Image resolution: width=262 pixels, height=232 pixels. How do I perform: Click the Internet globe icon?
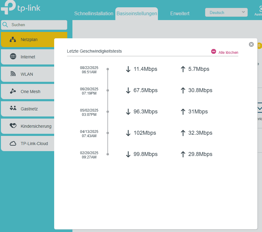(13, 57)
